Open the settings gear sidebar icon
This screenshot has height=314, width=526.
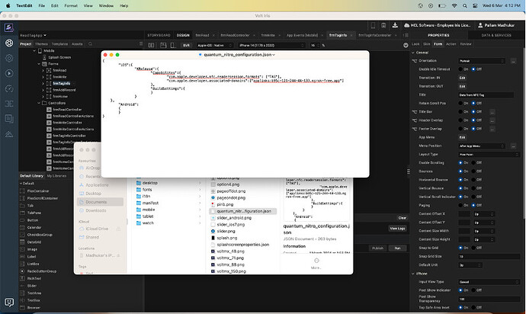(x=9, y=58)
